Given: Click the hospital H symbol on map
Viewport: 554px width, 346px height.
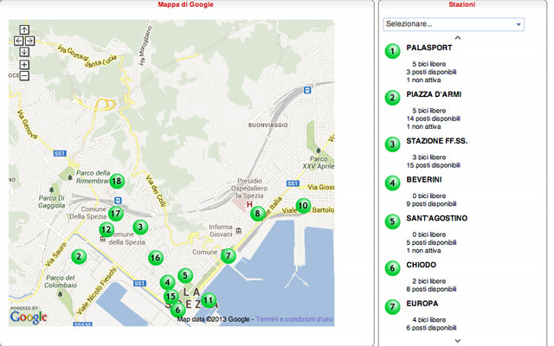Looking at the screenshot, I should tap(249, 204).
